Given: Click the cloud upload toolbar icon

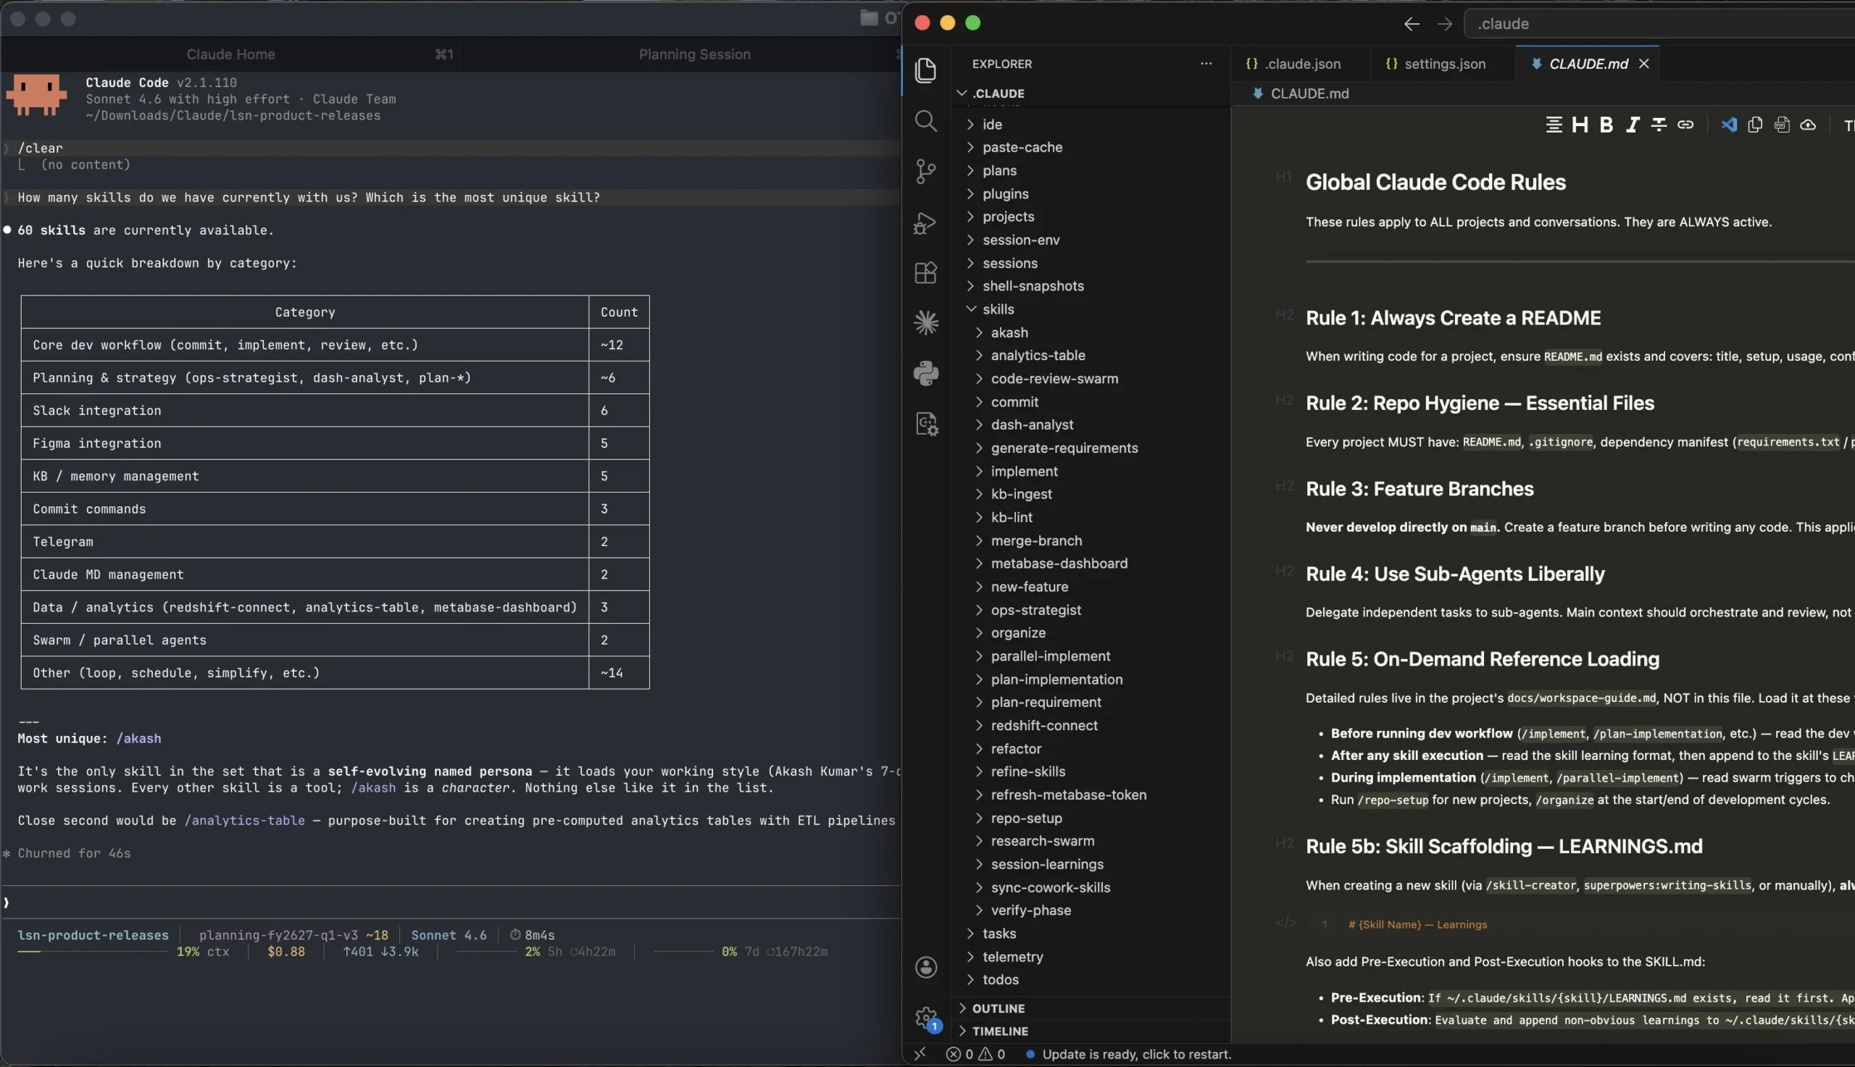Looking at the screenshot, I should [x=1808, y=125].
